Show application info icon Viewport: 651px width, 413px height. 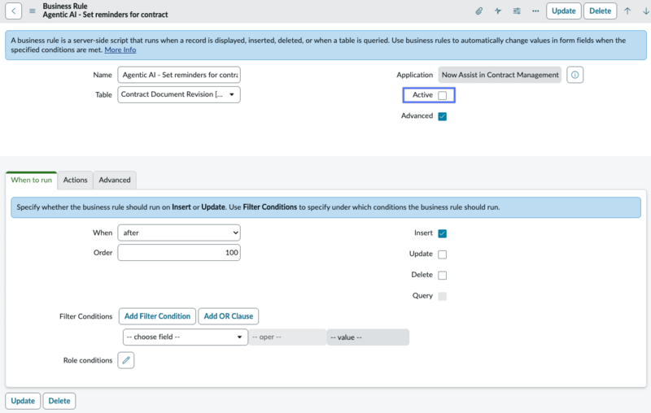pyautogui.click(x=575, y=75)
